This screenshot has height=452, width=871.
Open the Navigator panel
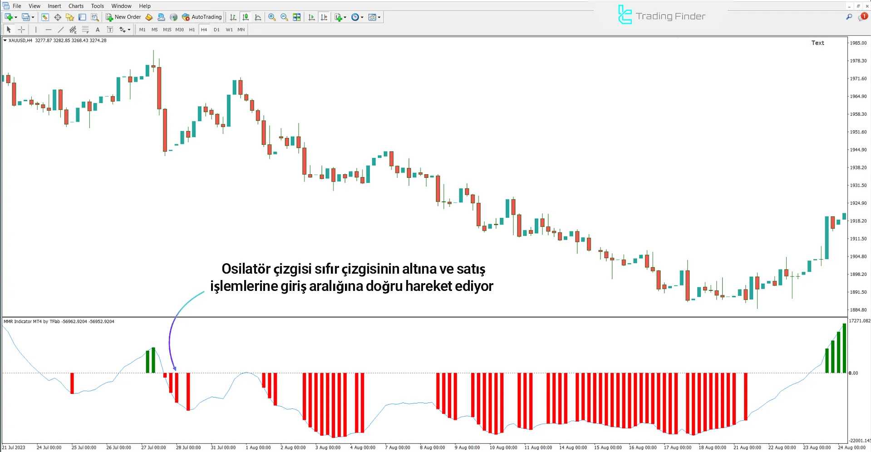[70, 17]
